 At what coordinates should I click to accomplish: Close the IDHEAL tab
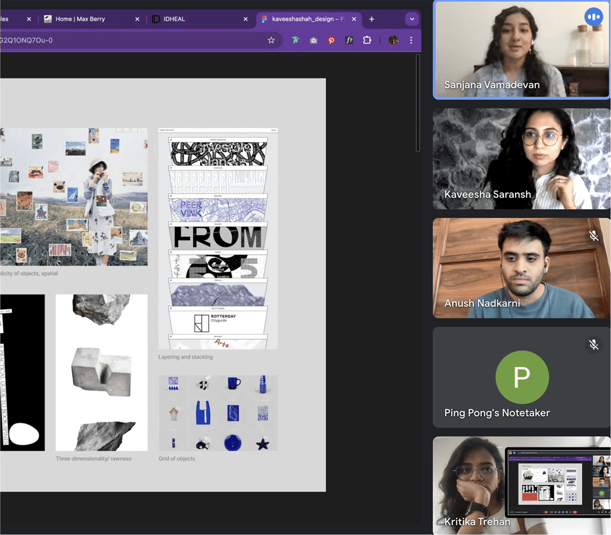point(245,19)
